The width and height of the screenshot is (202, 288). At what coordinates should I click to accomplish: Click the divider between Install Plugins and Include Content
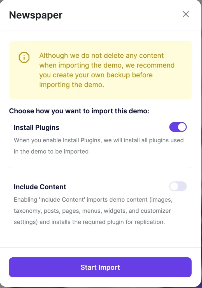(x=100, y=167)
